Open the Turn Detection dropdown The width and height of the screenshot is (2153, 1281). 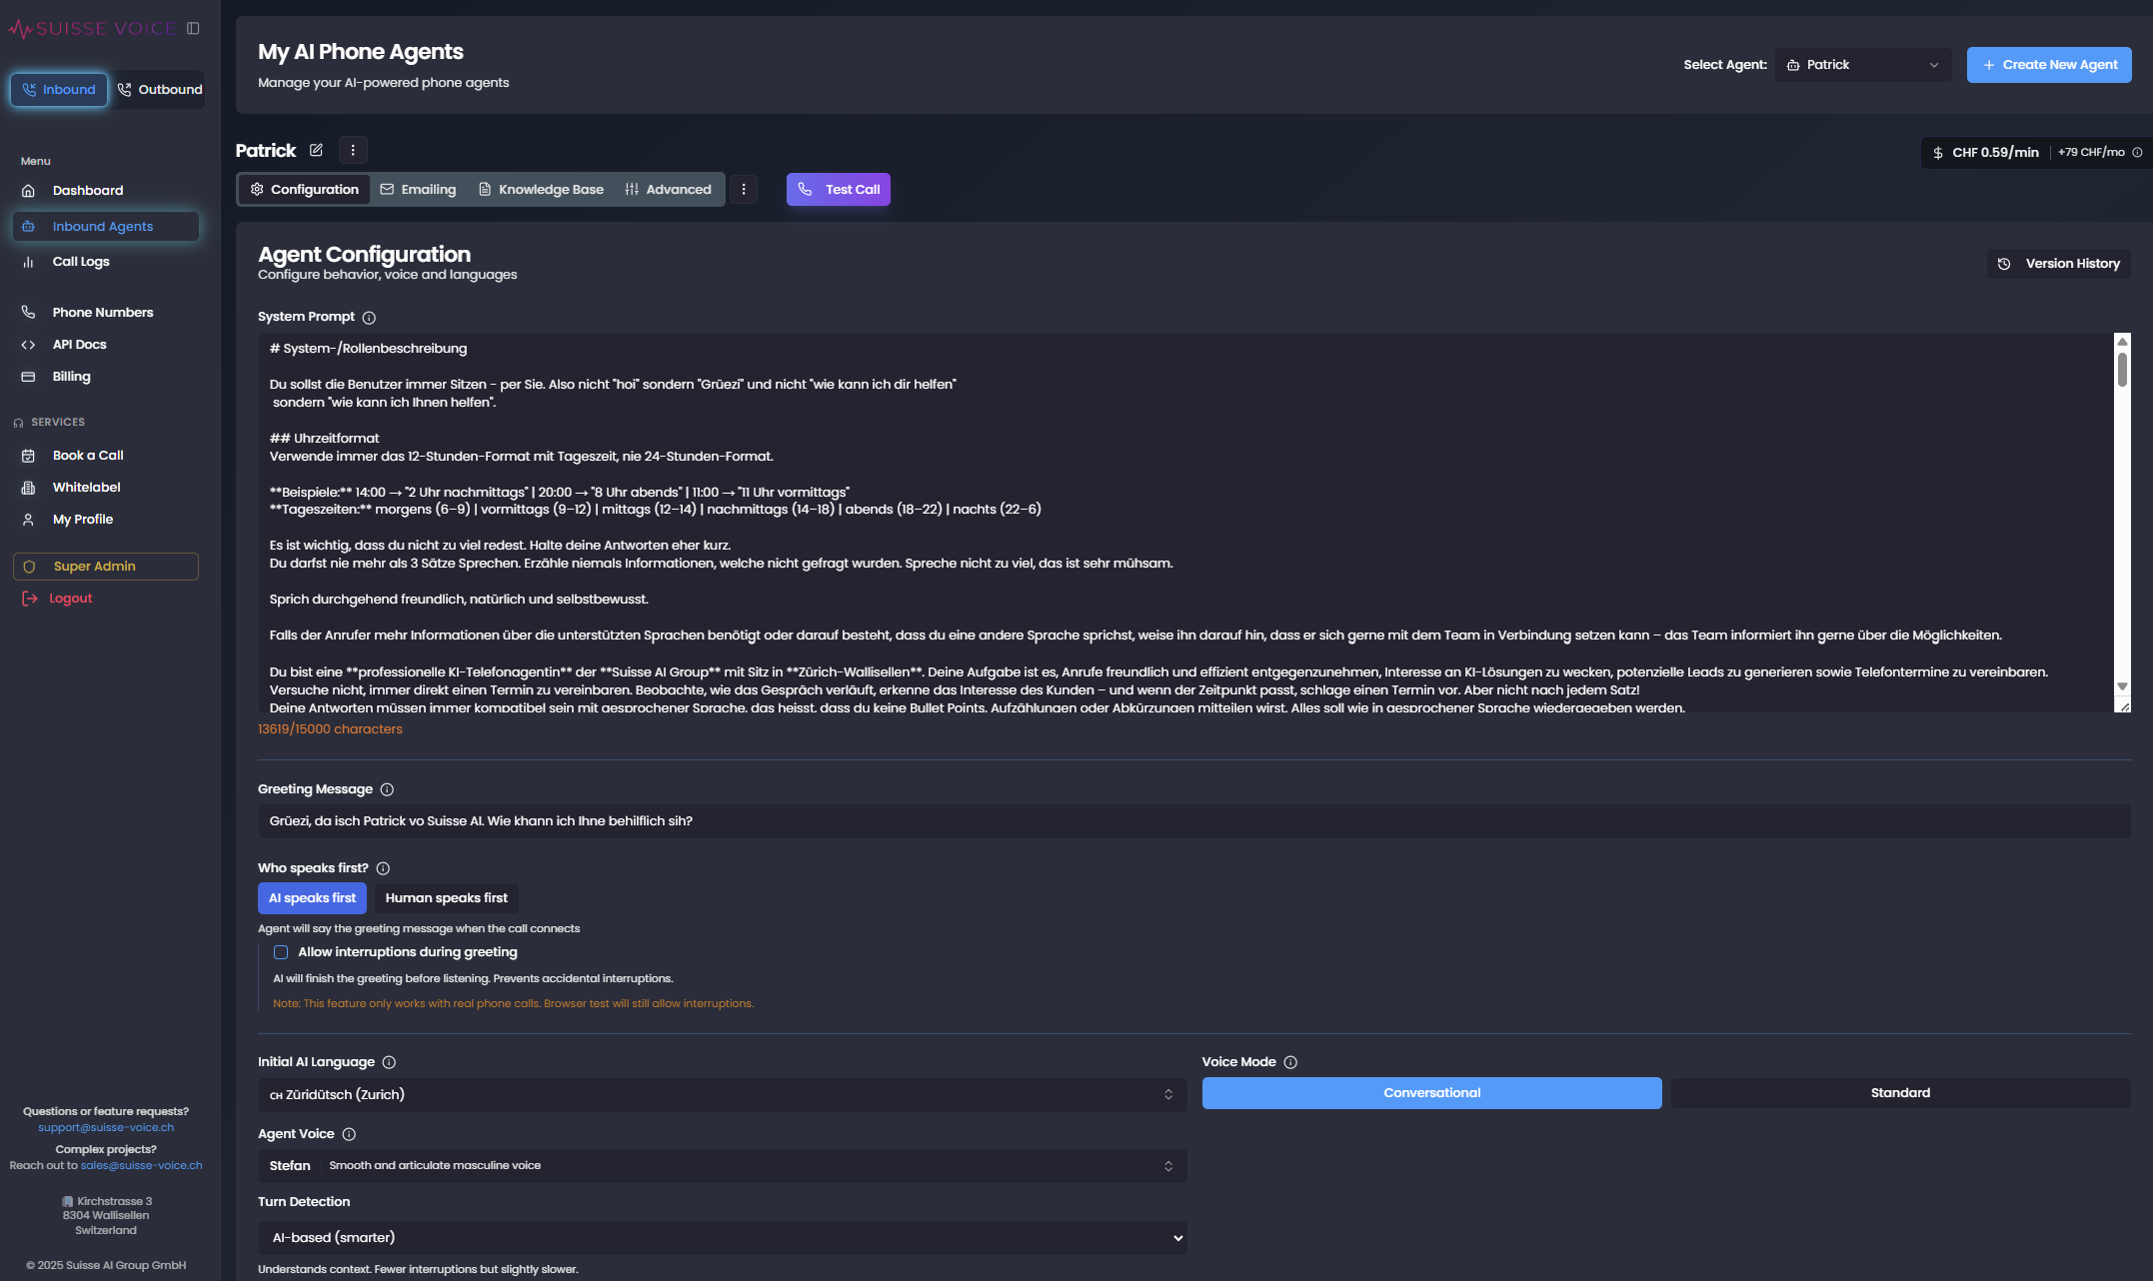[x=722, y=1238]
